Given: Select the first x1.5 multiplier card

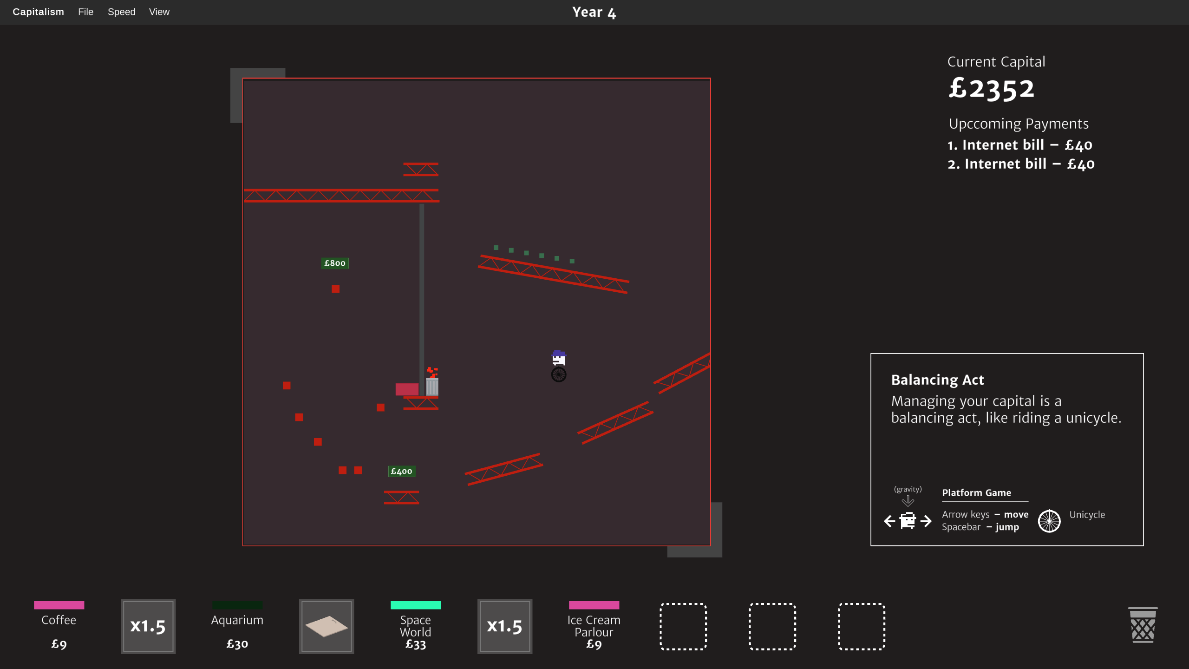Looking at the screenshot, I should point(148,626).
